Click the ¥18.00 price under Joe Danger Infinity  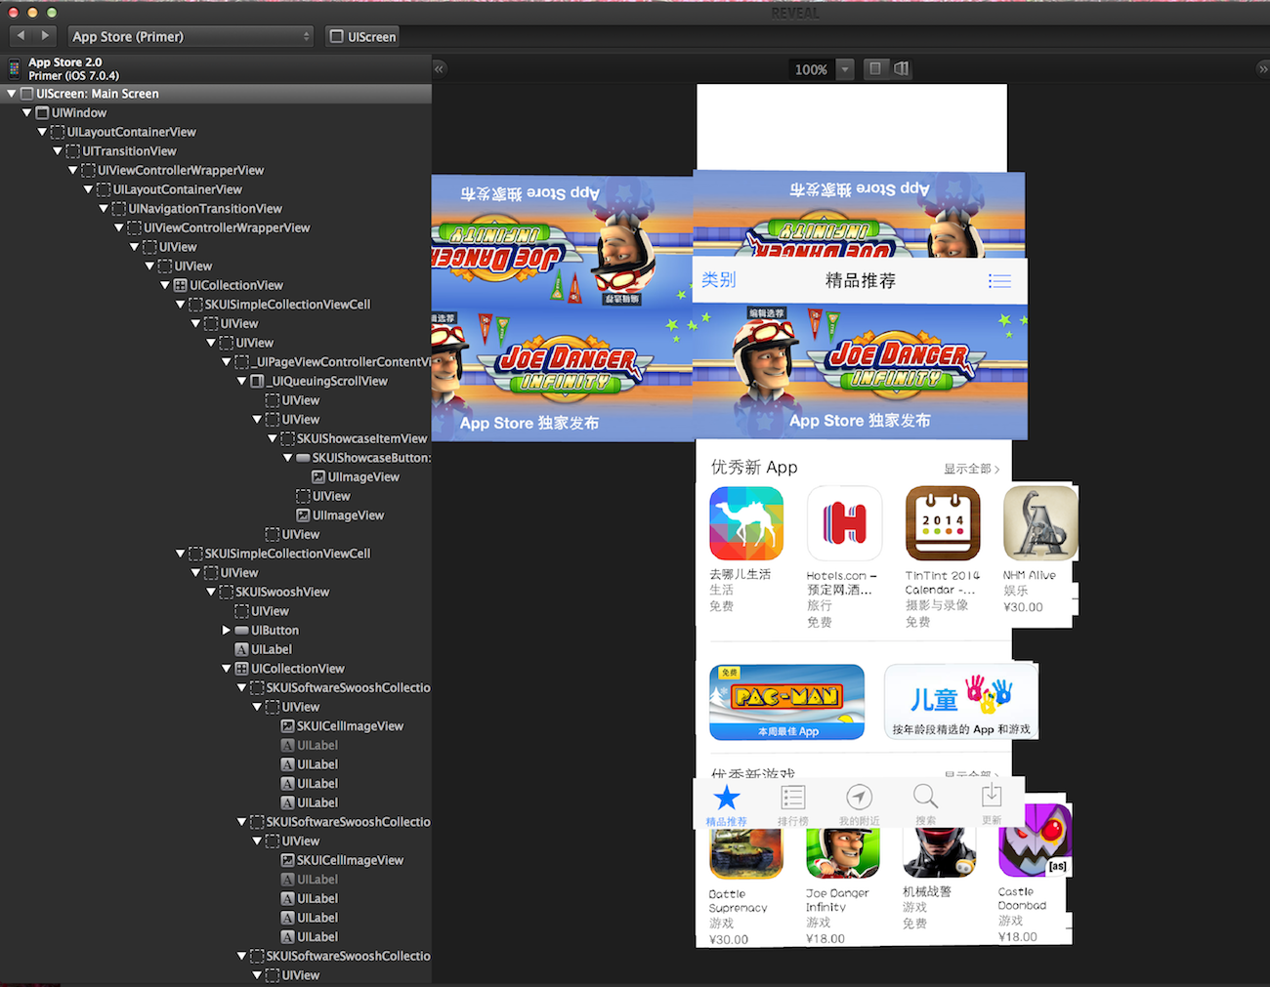point(825,939)
